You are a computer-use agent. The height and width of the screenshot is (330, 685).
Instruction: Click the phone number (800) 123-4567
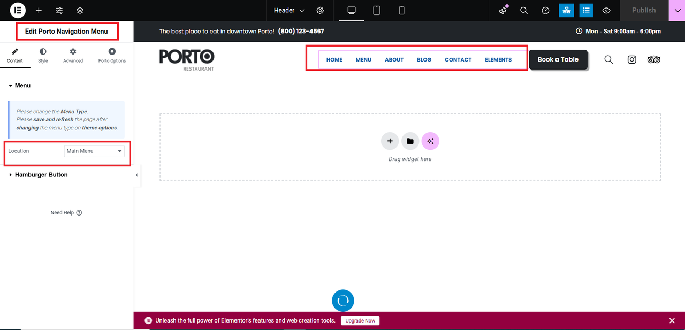tap(301, 31)
